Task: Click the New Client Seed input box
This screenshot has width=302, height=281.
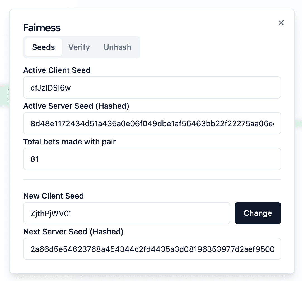Action: [x=126, y=213]
